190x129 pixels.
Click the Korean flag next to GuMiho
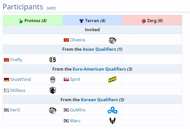[66, 110]
